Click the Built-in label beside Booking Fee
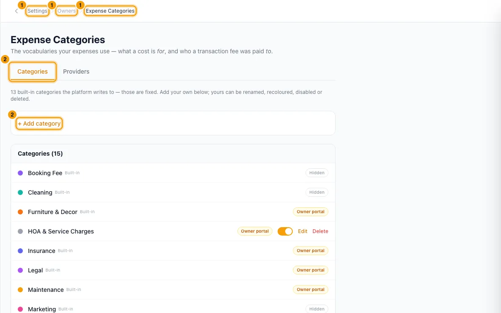This screenshot has width=501, height=313. pyautogui.click(x=72, y=173)
